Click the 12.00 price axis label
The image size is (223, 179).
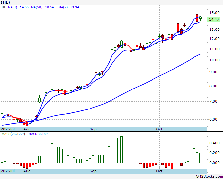214,39
